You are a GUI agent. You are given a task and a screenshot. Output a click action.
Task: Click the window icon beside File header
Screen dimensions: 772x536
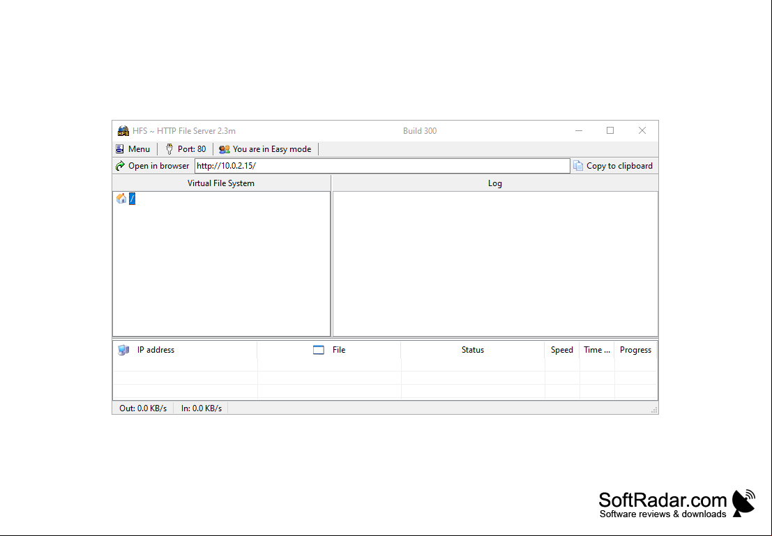(x=319, y=350)
